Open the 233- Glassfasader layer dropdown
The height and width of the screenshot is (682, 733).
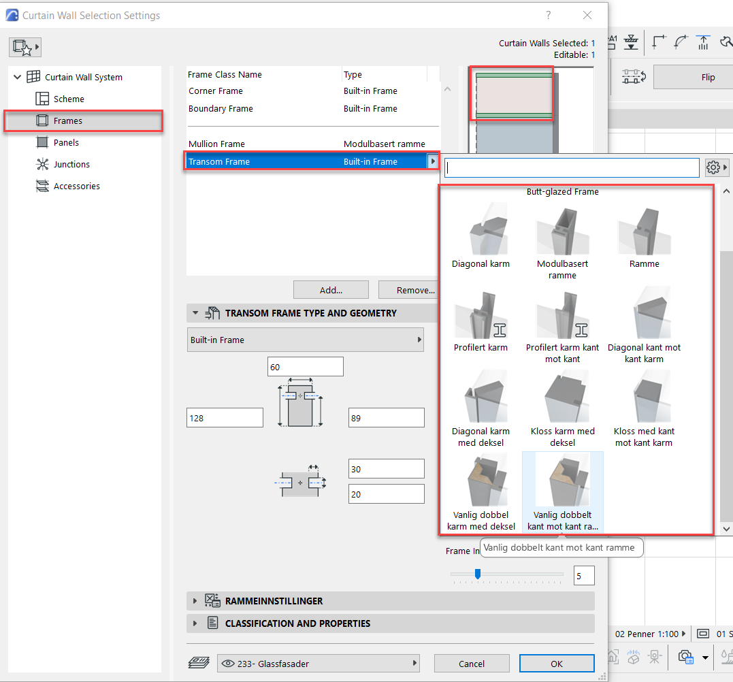point(319,664)
